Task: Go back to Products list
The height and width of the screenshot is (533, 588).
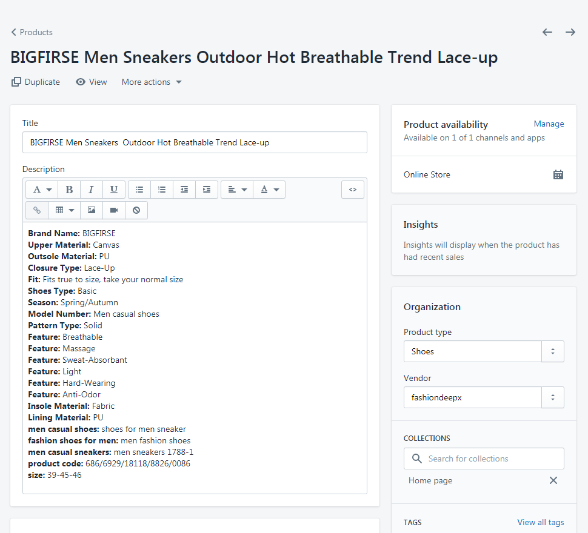Action: [32, 32]
